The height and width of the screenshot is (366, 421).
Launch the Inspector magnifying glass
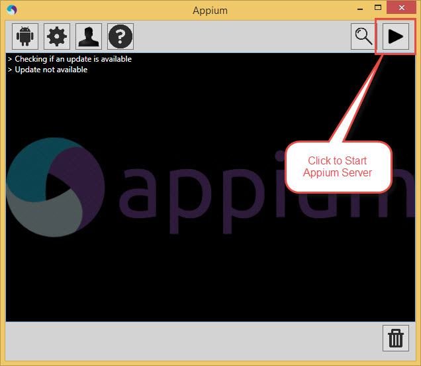point(364,36)
